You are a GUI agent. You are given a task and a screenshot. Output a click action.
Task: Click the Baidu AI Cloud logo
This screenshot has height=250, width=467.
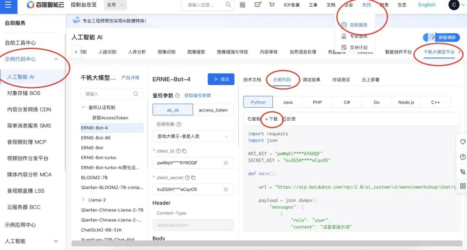point(45,5)
